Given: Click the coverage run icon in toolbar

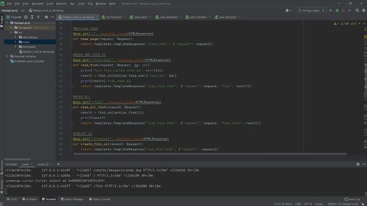Looking at the screenshot, I should (x=343, y=10).
